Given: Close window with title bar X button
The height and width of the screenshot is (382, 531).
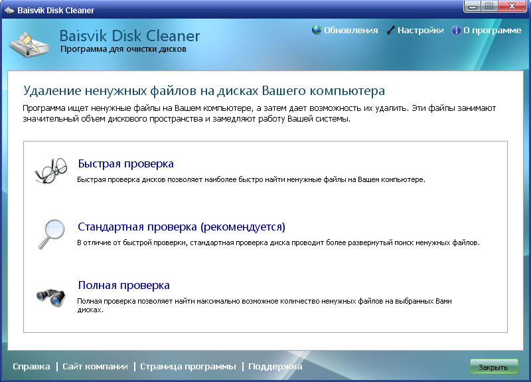Looking at the screenshot, I should coord(512,7).
